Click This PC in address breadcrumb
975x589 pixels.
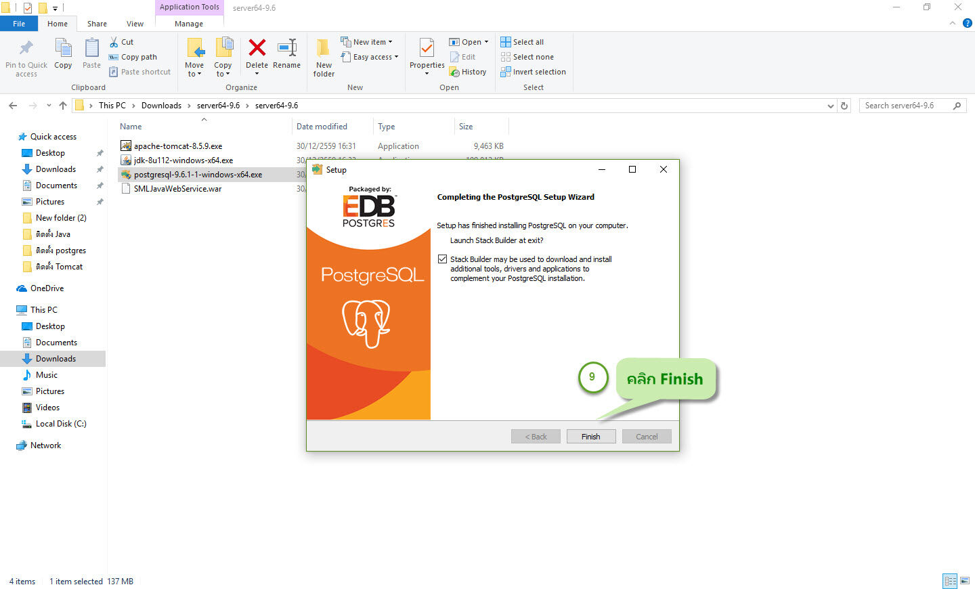(112, 106)
